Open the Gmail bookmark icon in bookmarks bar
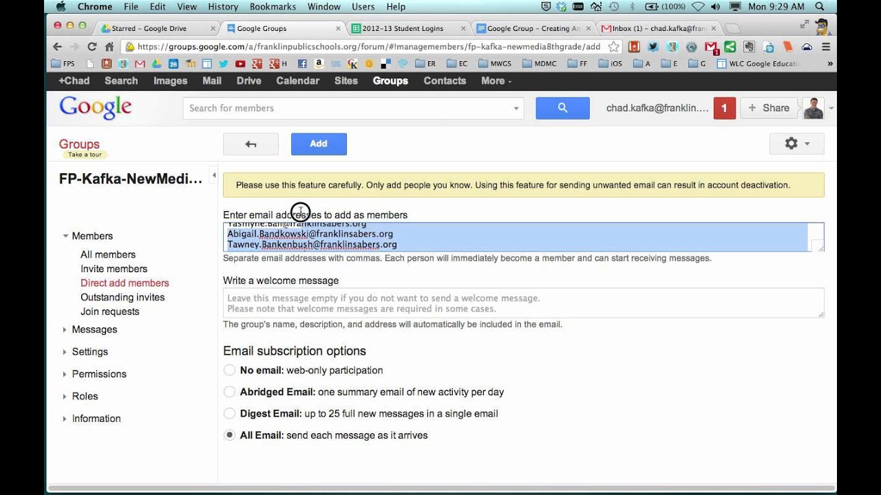 click(140, 64)
